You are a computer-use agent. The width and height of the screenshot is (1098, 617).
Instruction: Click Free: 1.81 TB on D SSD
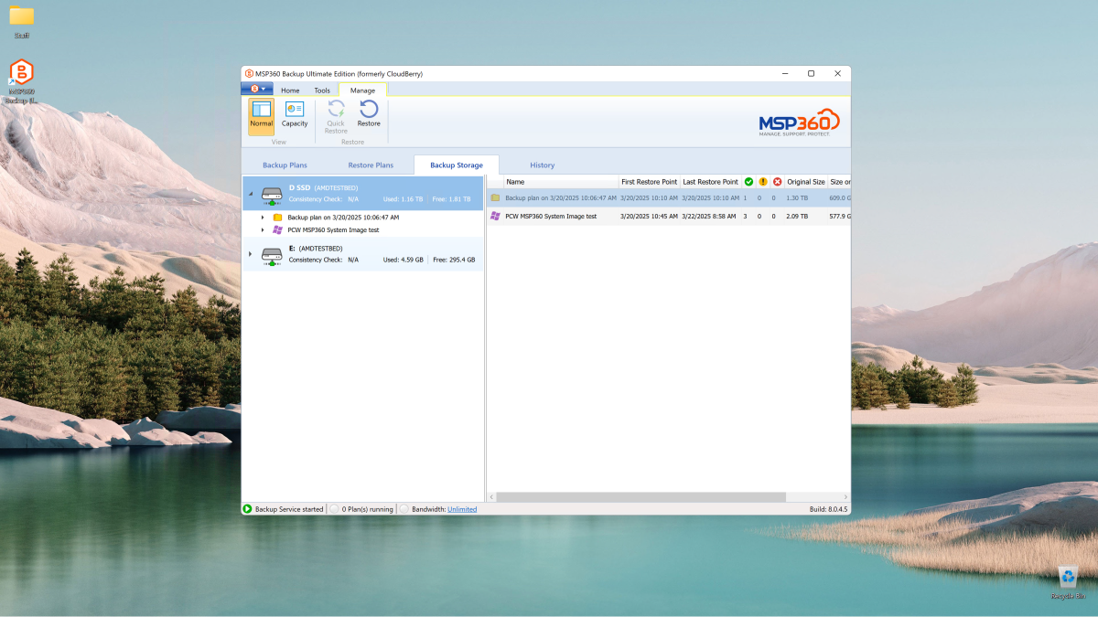(x=453, y=199)
